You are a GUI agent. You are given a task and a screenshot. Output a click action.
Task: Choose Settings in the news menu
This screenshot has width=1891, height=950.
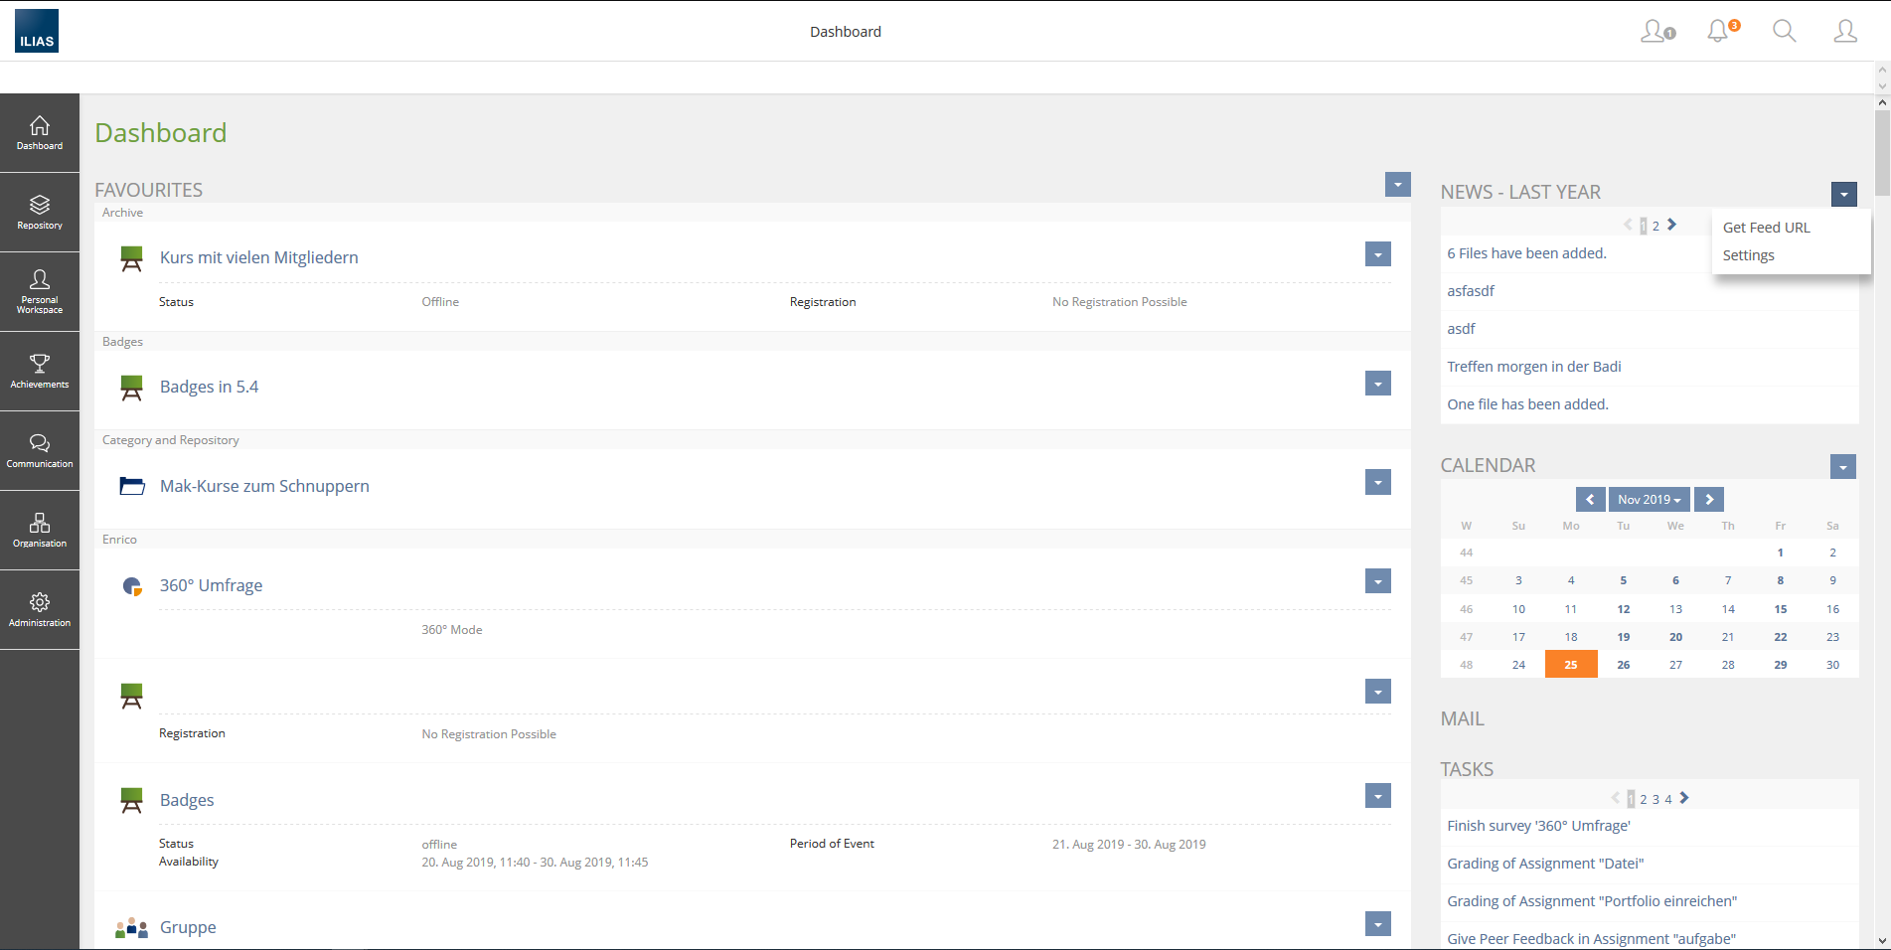(x=1748, y=255)
